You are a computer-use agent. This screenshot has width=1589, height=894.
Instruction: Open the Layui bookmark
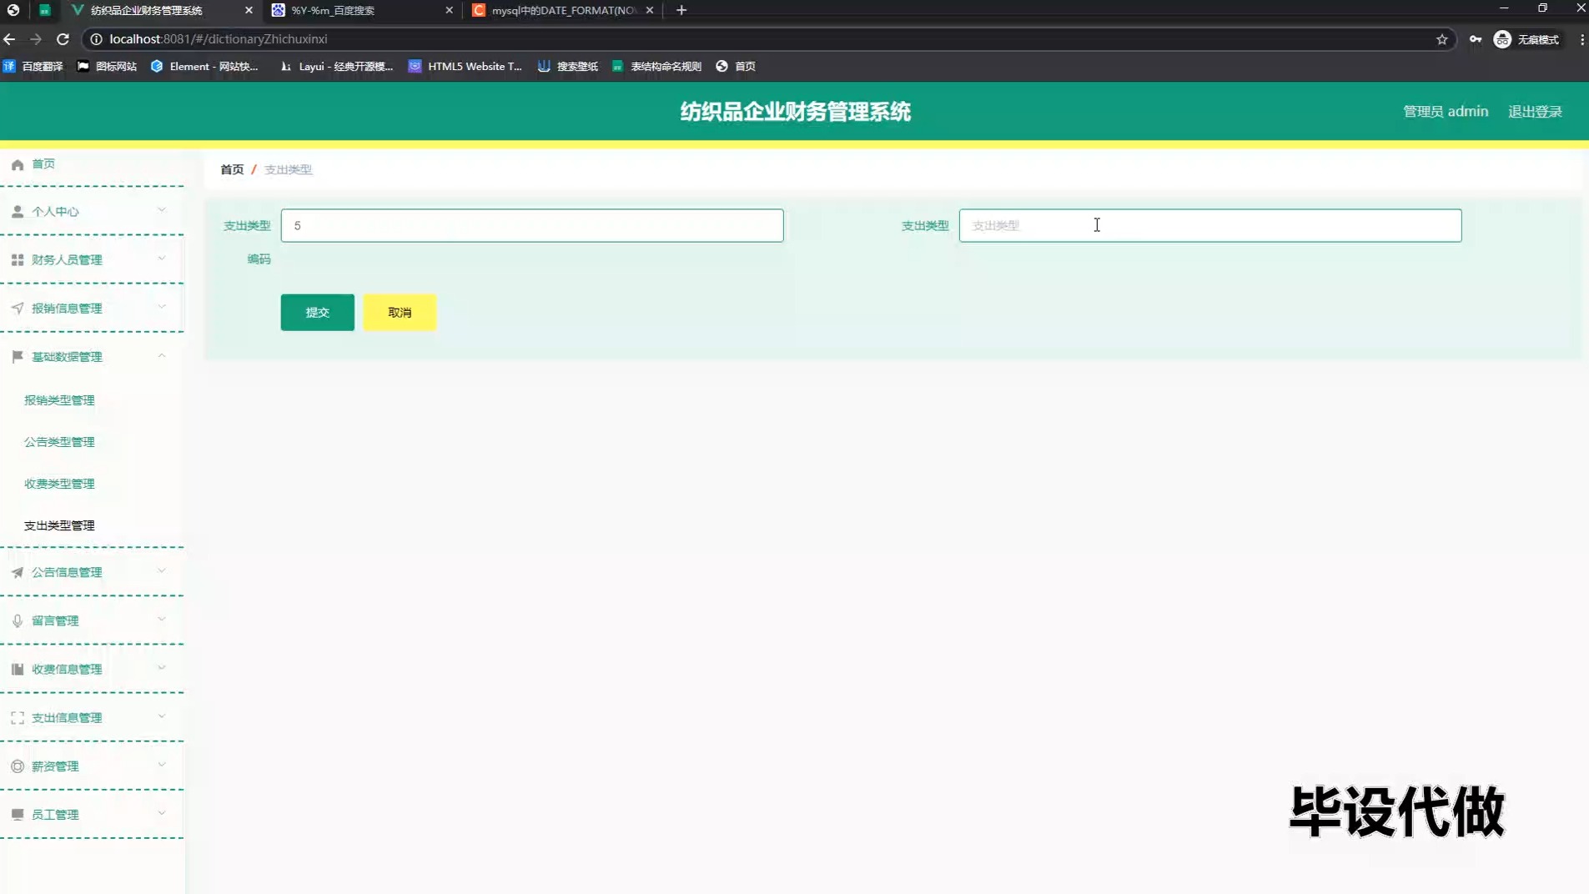tap(336, 66)
